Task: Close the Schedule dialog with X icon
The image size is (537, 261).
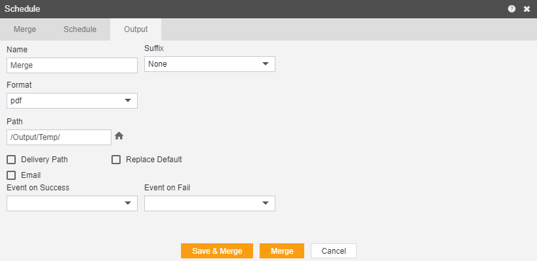Action: coord(527,9)
